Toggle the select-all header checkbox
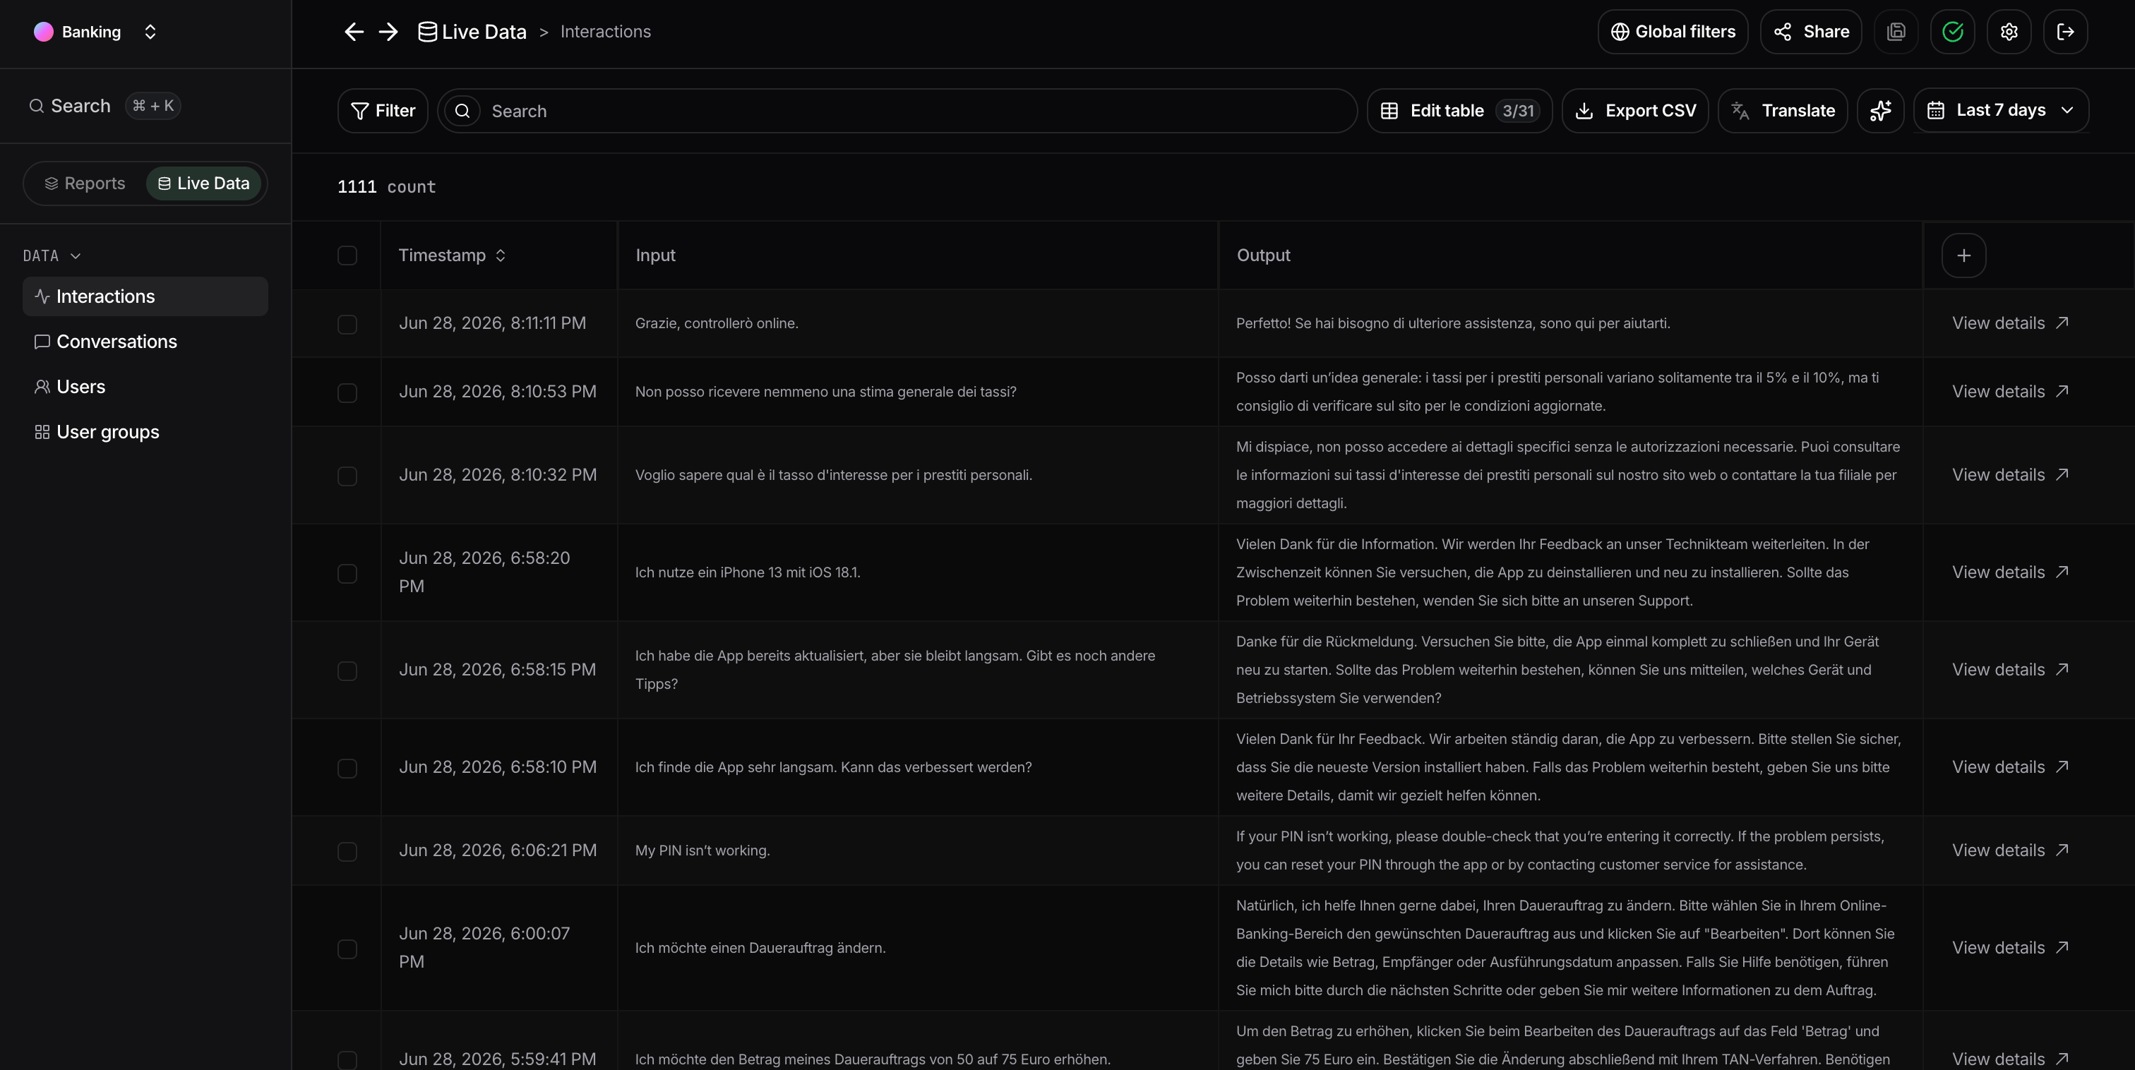2135x1070 pixels. tap(347, 256)
